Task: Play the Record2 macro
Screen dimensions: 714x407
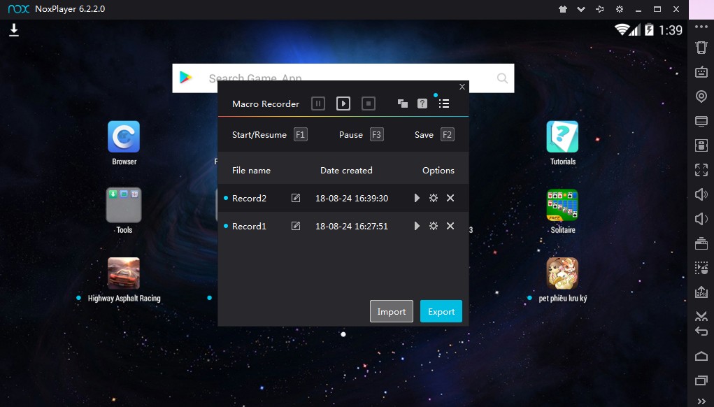Action: coord(417,198)
